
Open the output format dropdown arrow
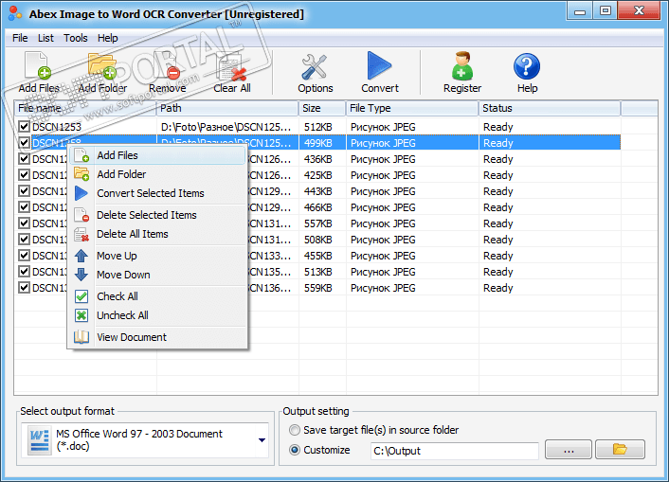[x=262, y=440]
